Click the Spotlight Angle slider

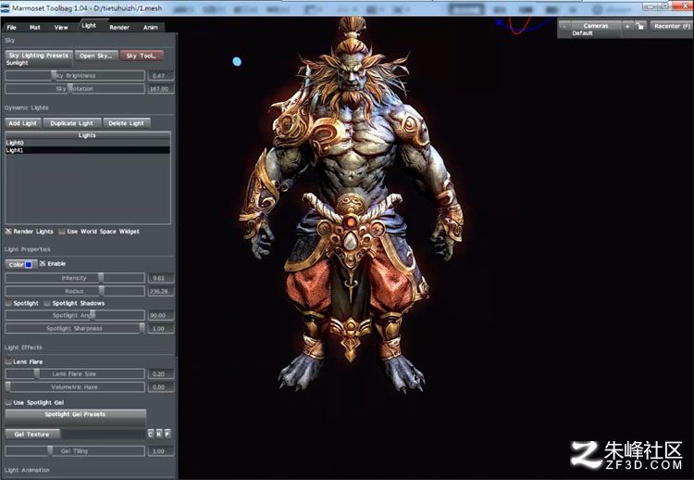tap(75, 316)
